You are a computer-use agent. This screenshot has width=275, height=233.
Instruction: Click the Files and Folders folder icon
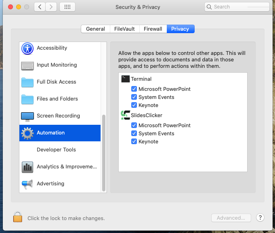tap(27, 99)
